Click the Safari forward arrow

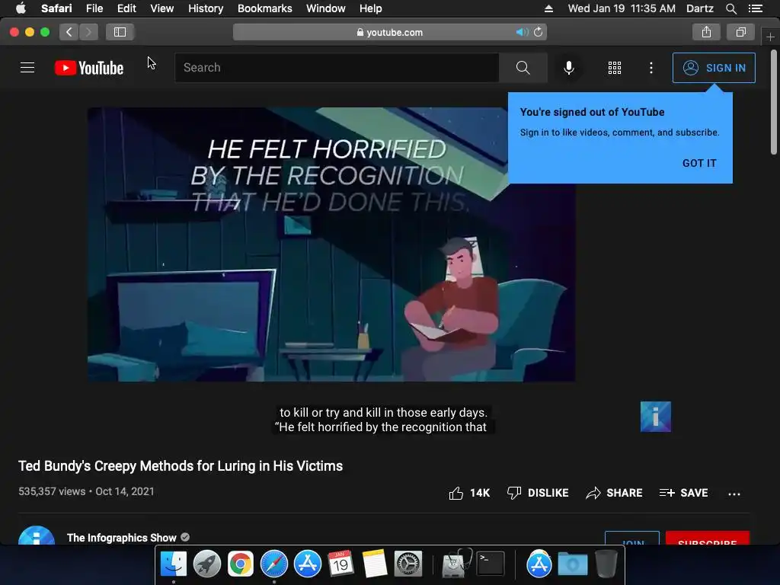click(x=88, y=32)
